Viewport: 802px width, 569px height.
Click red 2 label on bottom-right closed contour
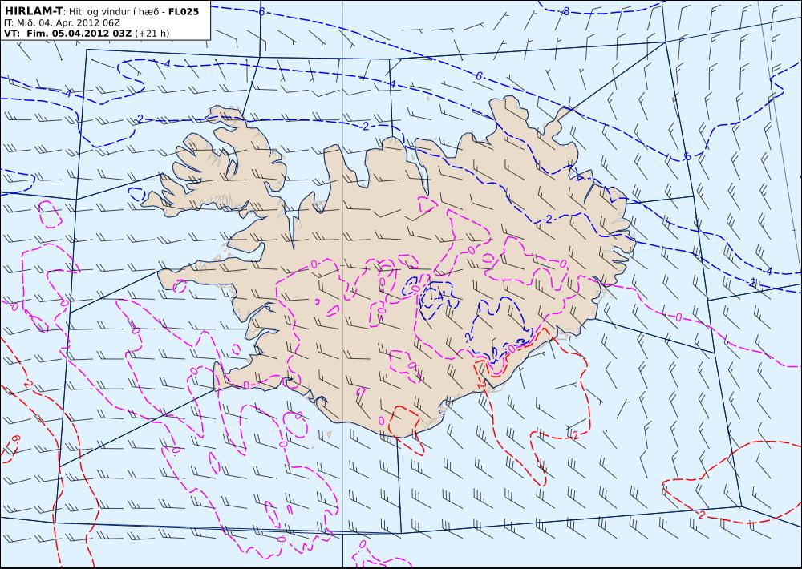click(701, 515)
